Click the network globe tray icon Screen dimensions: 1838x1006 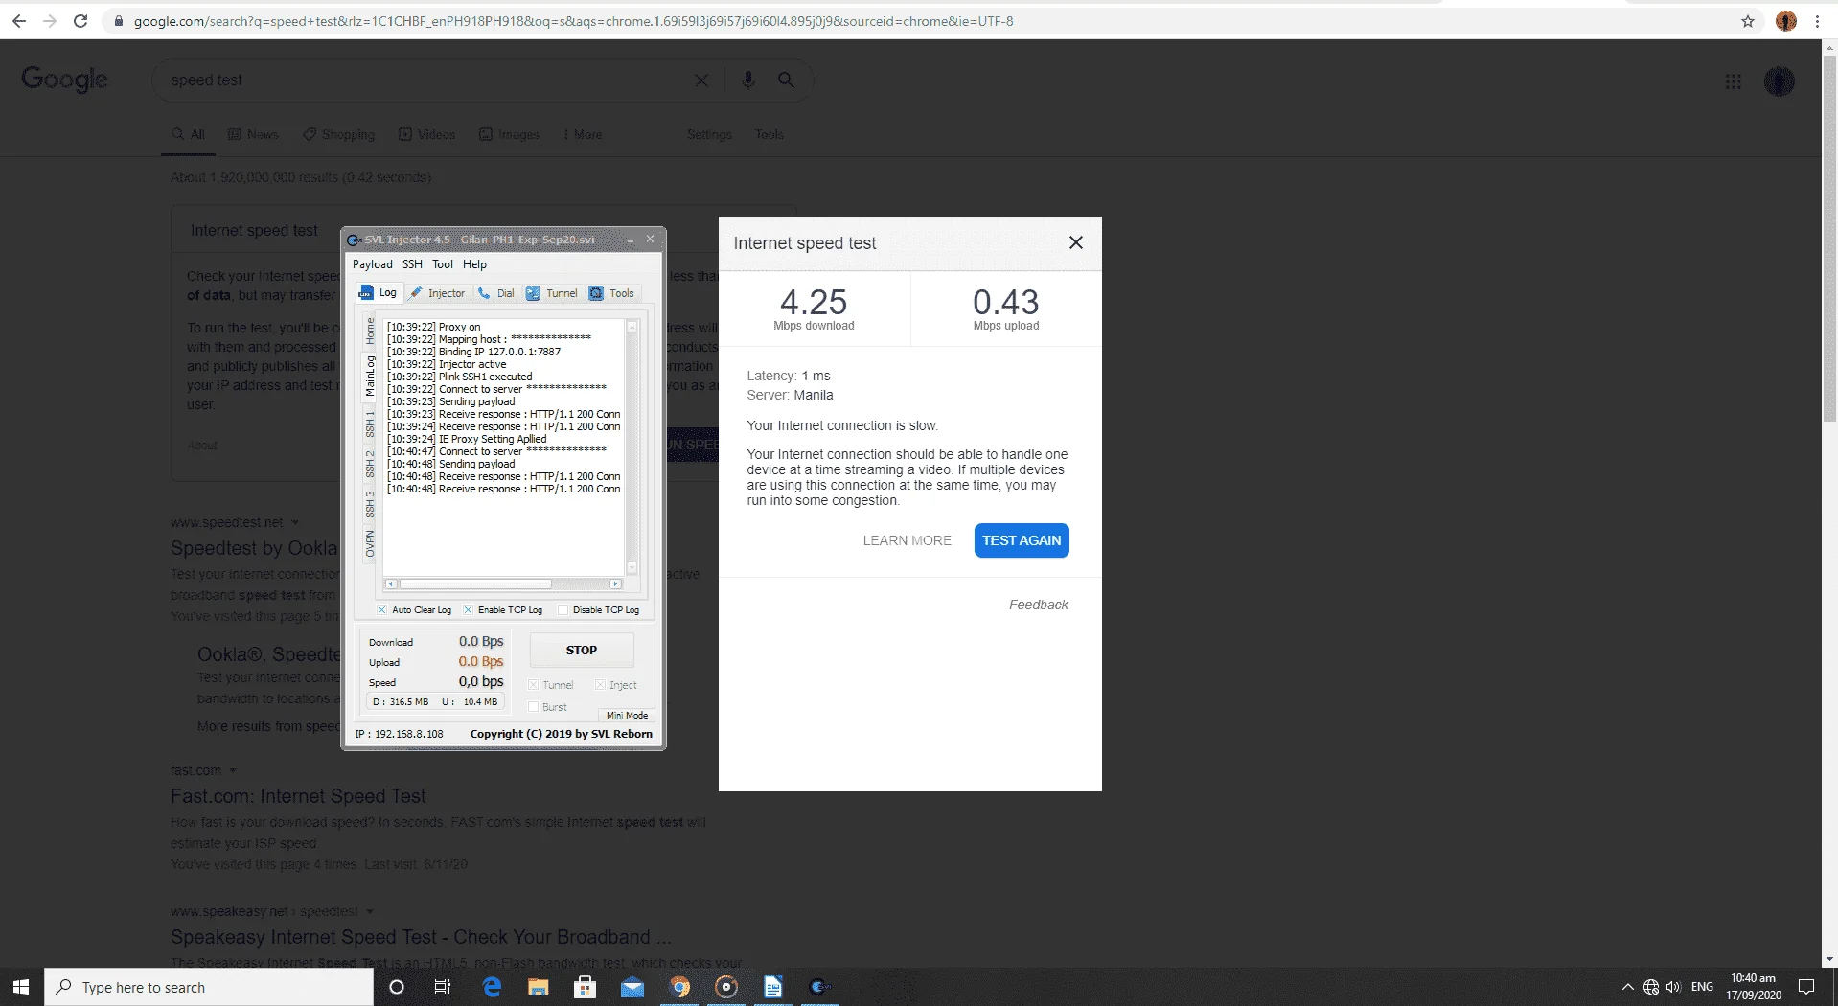(1651, 987)
